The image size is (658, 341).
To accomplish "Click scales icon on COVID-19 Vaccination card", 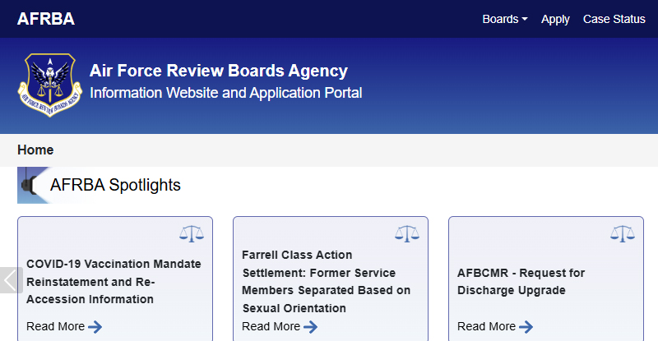I will coord(191,234).
